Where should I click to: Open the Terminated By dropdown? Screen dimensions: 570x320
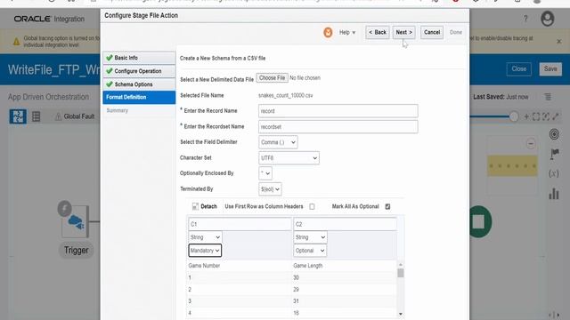(270, 189)
